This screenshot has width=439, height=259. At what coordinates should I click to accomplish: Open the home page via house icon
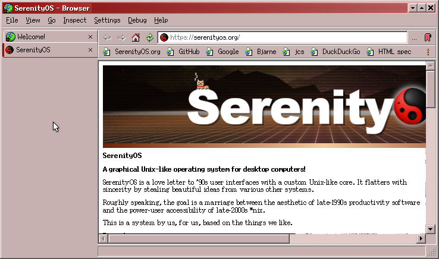click(x=136, y=37)
